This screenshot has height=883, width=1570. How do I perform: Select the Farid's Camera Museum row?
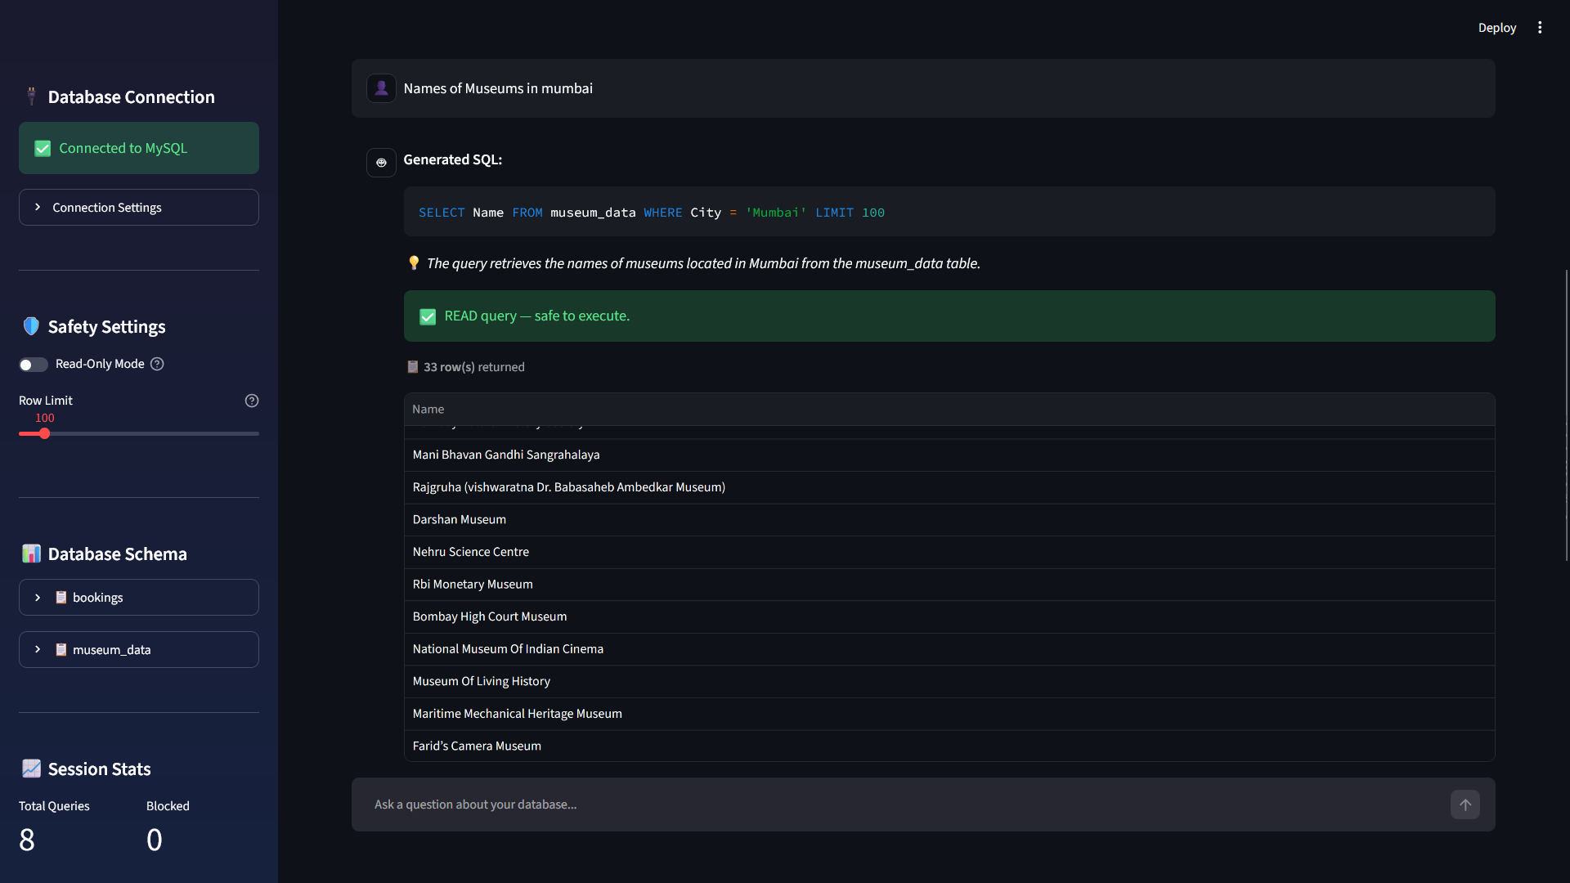tap(949, 746)
